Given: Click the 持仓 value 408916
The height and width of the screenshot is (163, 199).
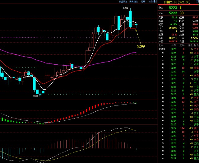Looking at the screenshot, I should pos(173,38).
